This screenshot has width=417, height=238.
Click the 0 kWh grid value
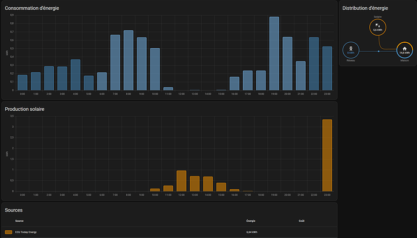(x=351, y=53)
